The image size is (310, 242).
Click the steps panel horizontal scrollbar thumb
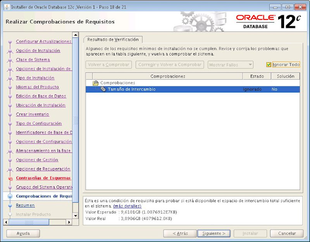pyautogui.click(x=29, y=222)
